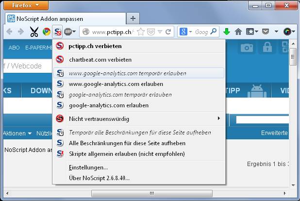Click the Webcode search field

[28, 66]
